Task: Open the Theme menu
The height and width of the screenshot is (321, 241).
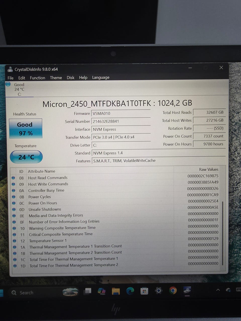Action: coord(56,78)
